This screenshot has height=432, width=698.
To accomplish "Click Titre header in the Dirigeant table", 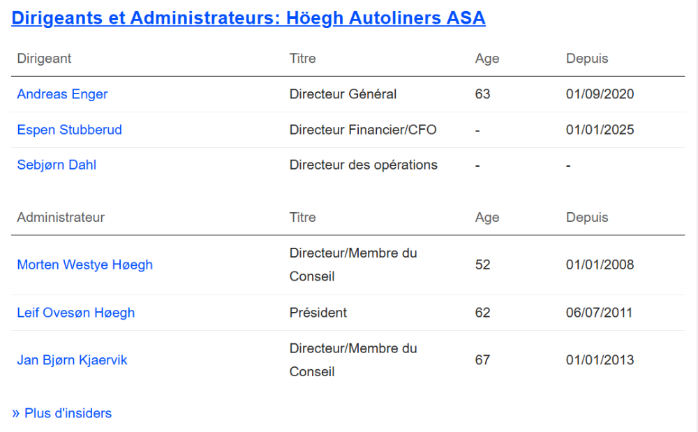I will coord(302,59).
